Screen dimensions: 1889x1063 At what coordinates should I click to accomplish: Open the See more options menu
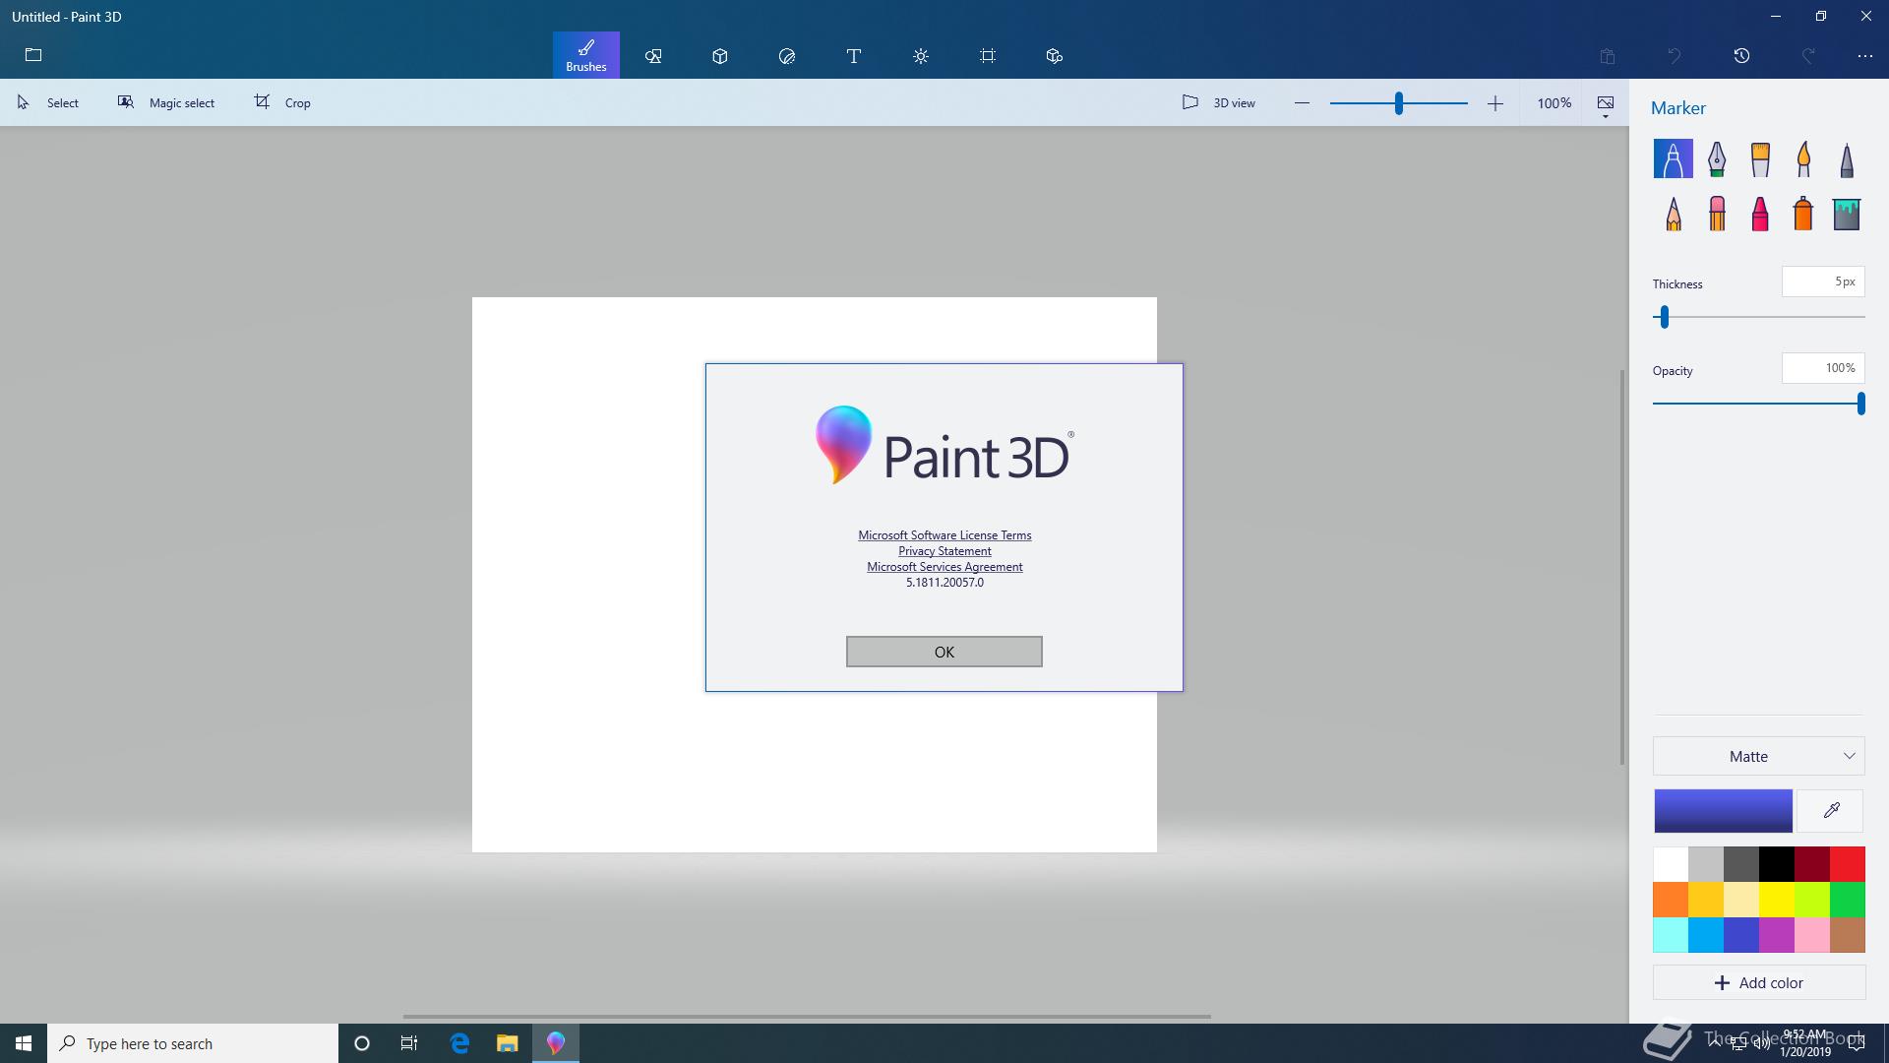pyautogui.click(x=1865, y=56)
